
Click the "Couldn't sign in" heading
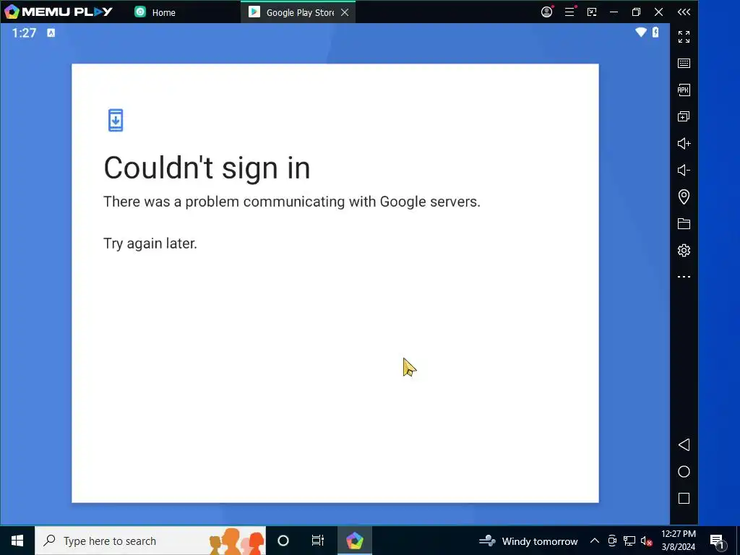coord(207,168)
